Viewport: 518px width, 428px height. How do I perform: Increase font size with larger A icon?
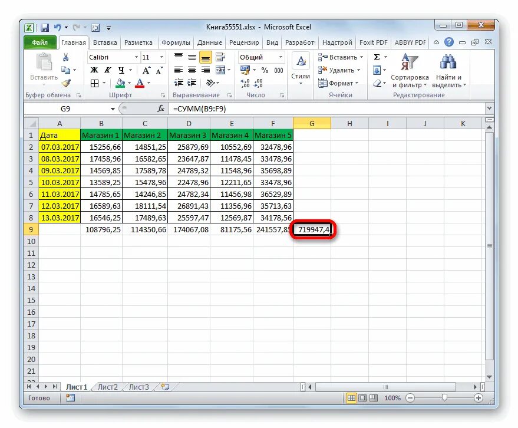[x=146, y=70]
